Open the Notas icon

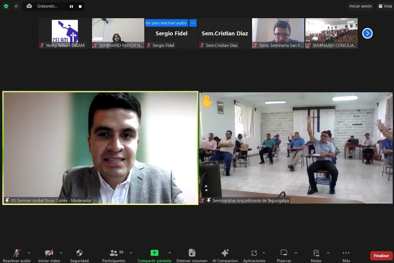pyautogui.click(x=316, y=253)
